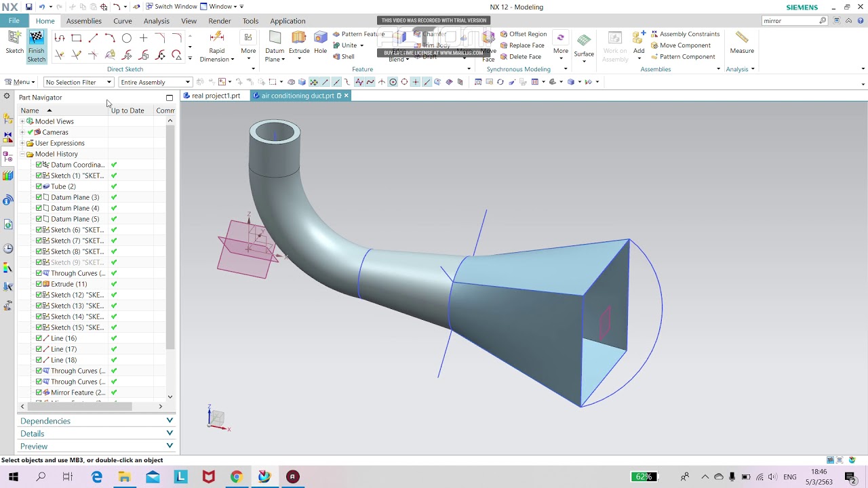Switch to the Curve ribbon tab

(123, 21)
